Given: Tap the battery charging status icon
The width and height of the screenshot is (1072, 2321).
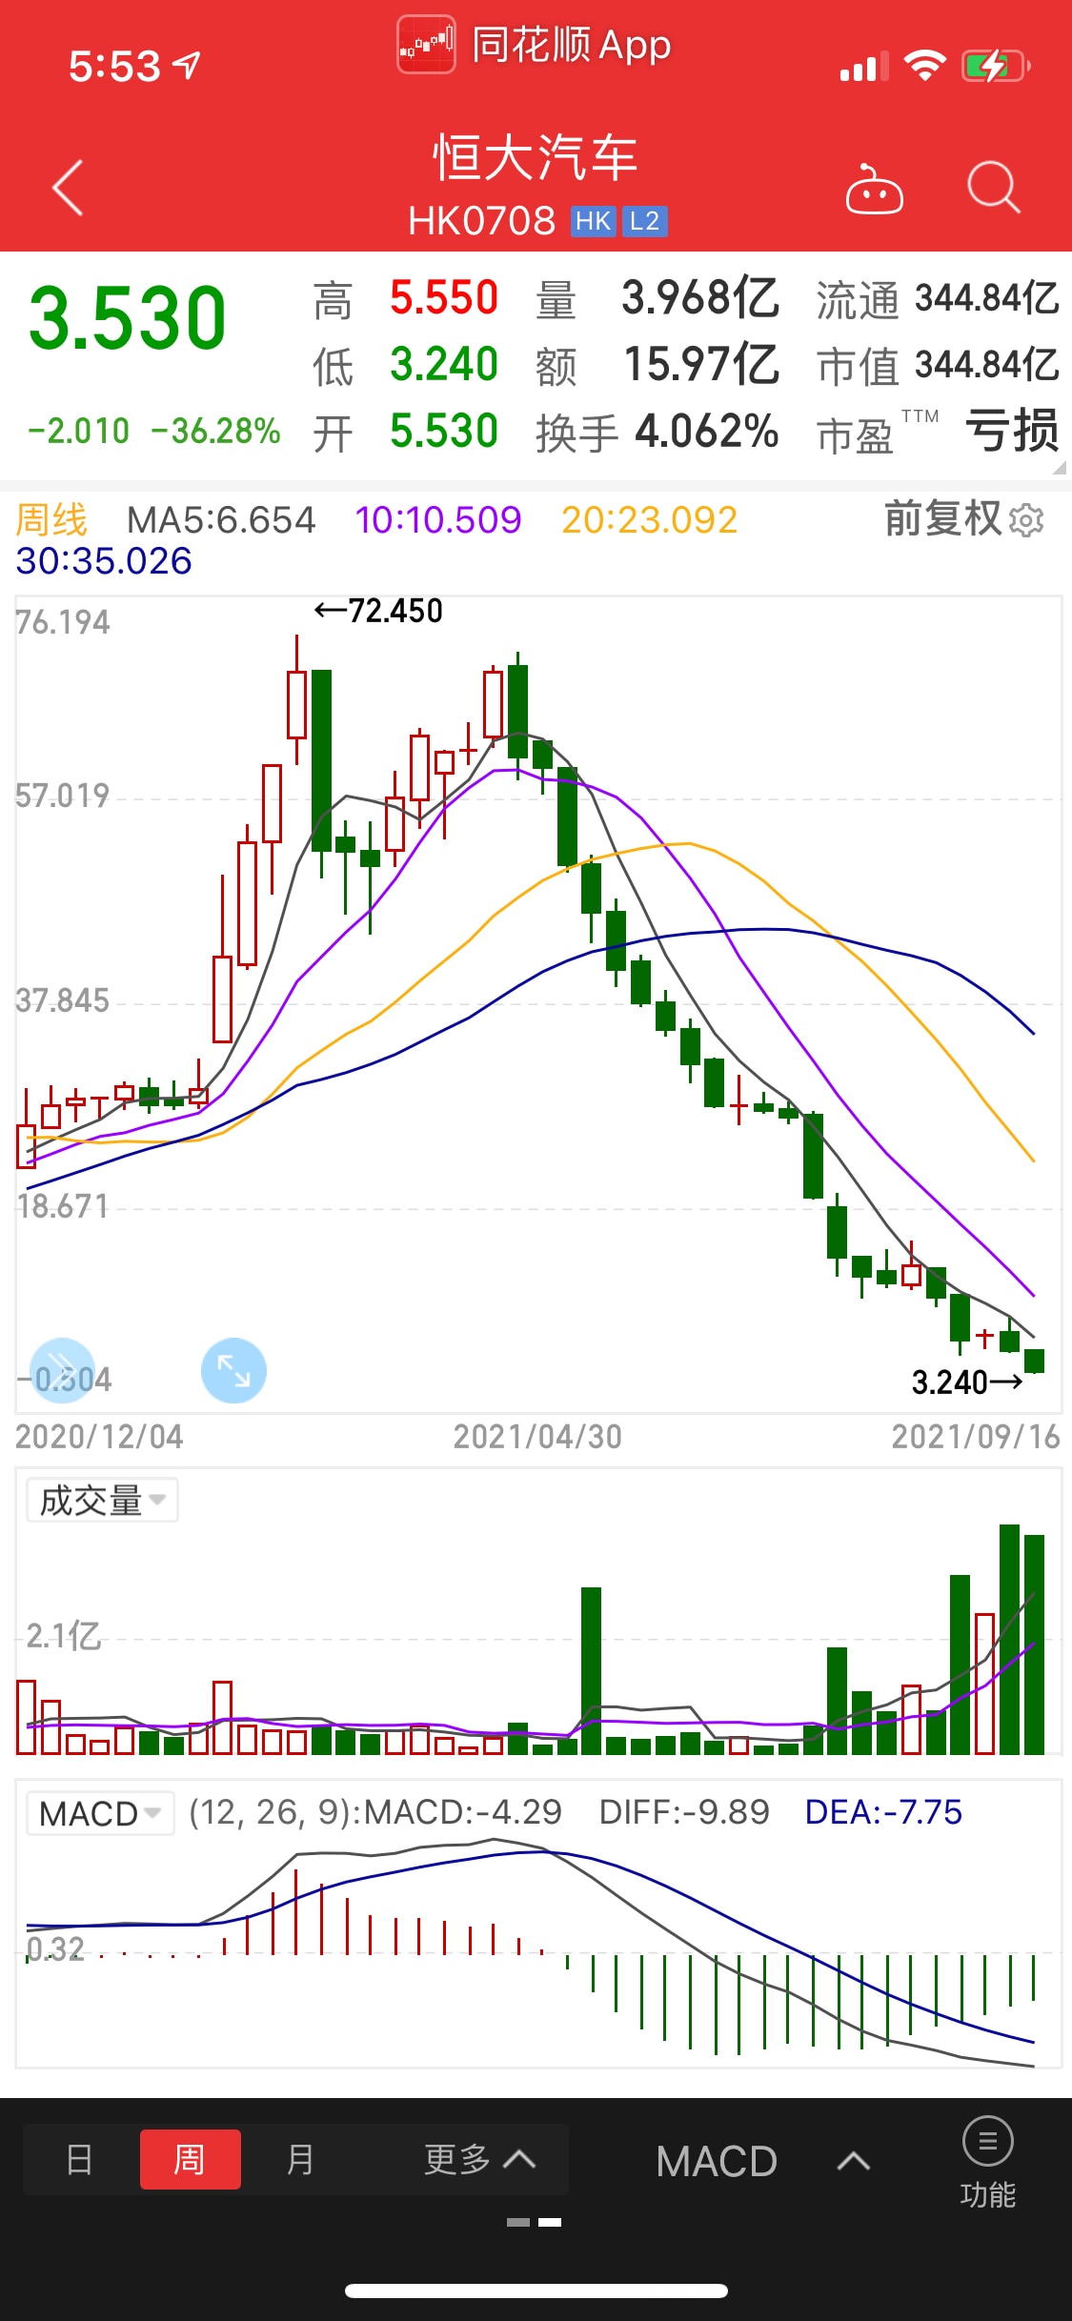Looking at the screenshot, I should [996, 67].
